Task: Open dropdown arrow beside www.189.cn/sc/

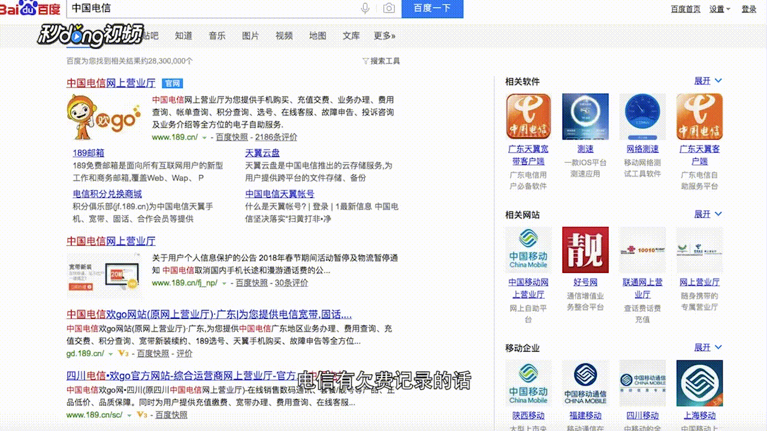Action: click(129, 415)
